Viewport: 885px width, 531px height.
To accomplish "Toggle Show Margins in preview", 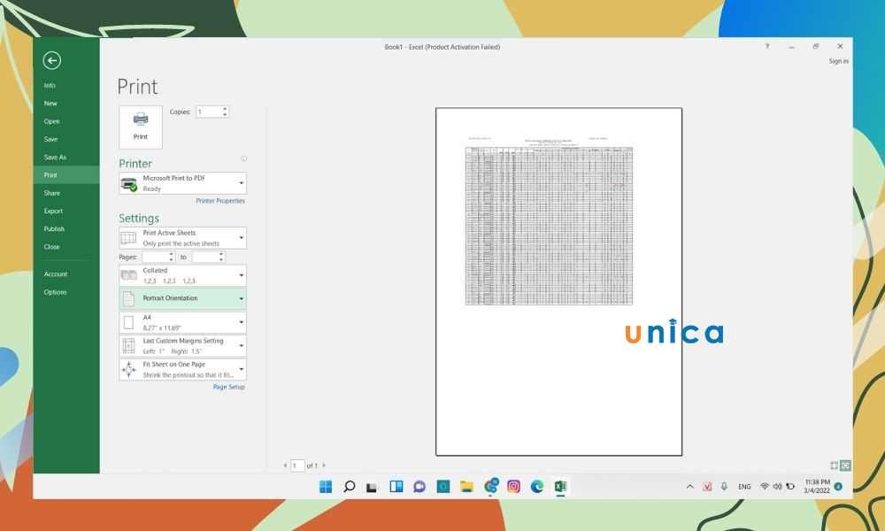I will 835,466.
